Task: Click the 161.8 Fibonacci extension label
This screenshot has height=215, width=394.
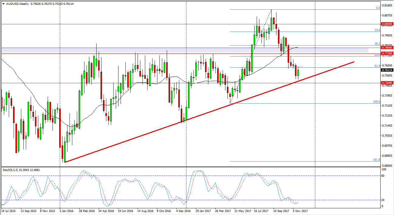Action: coord(377,159)
